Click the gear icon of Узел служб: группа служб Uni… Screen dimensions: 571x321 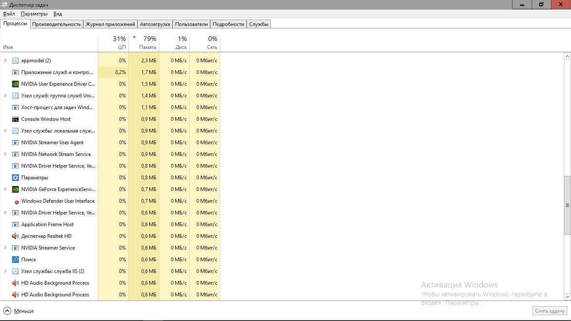click(15, 96)
